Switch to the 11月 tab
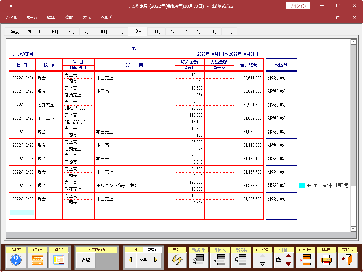Image resolution: width=363 pixels, height=272 pixels. click(156, 32)
